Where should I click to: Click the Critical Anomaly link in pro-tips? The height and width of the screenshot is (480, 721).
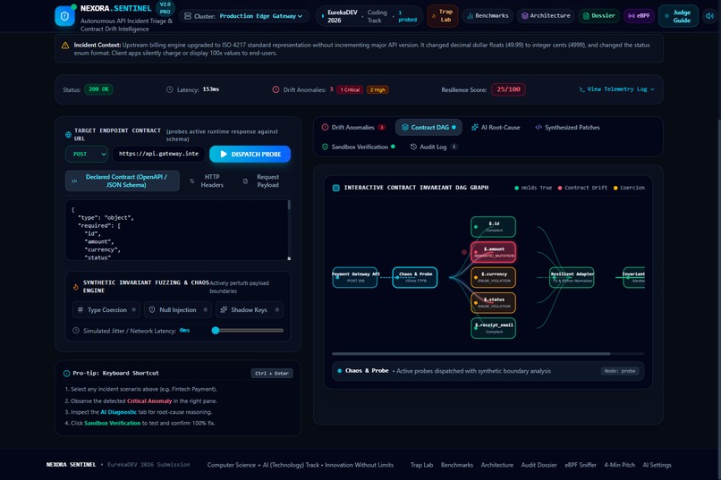[149, 401]
